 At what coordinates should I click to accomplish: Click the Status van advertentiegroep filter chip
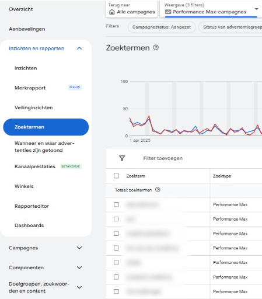pyautogui.click(x=230, y=27)
